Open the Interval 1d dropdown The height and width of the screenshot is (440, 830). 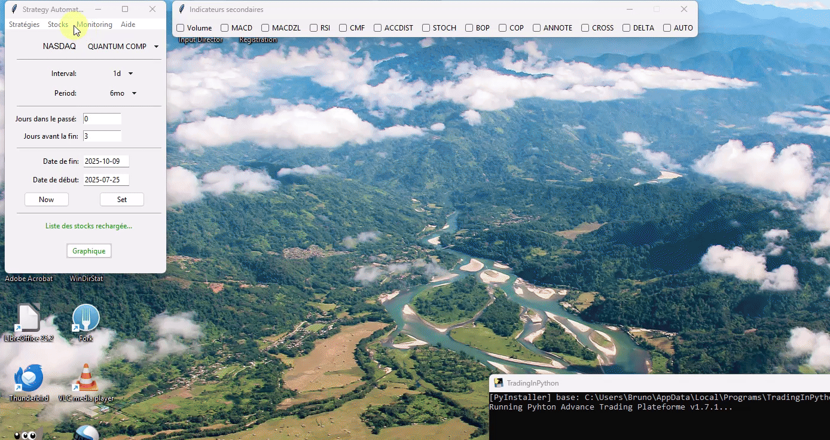point(123,74)
